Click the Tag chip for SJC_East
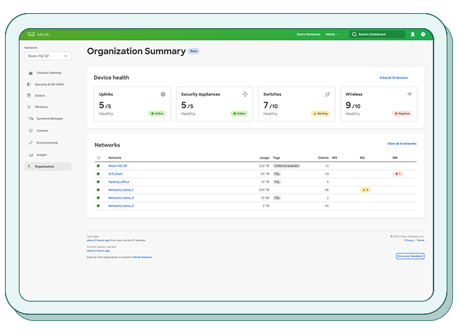Viewport: 458px width, 336px height. pos(277,174)
